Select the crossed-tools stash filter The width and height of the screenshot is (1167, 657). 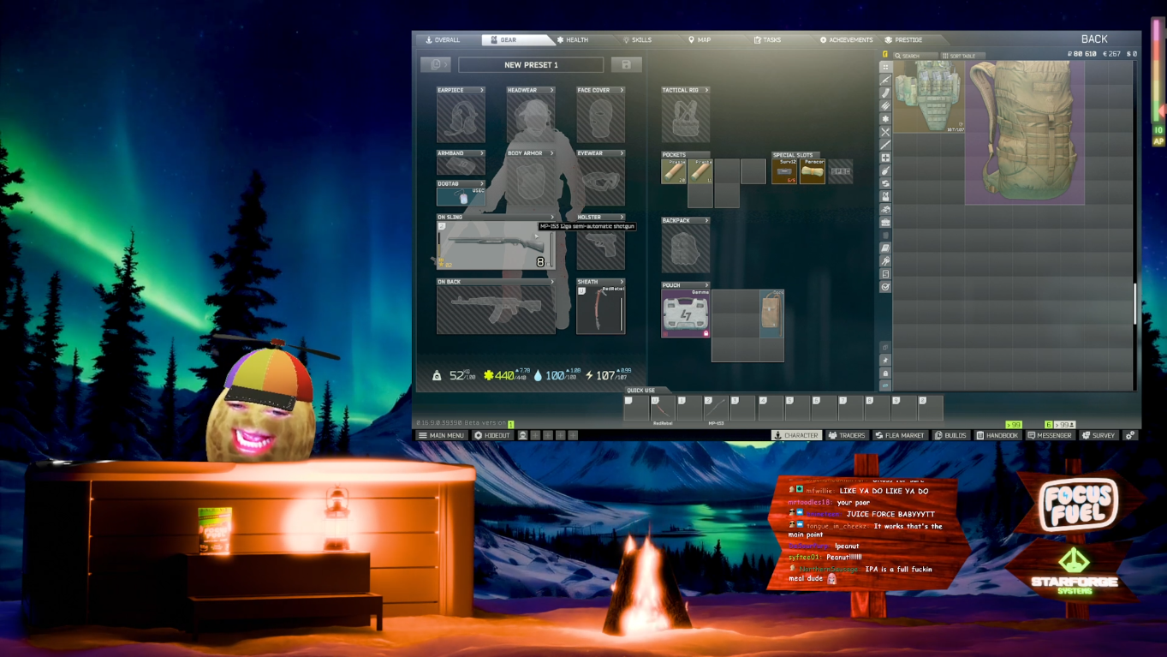tap(885, 132)
